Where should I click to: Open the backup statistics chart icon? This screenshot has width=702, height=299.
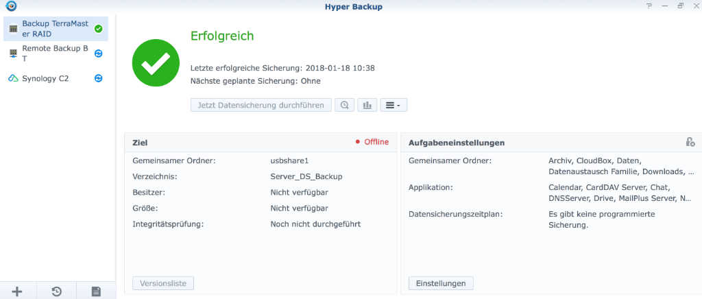(367, 105)
